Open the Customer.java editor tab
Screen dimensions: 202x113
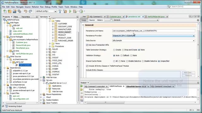pyautogui.click(x=115, y=17)
